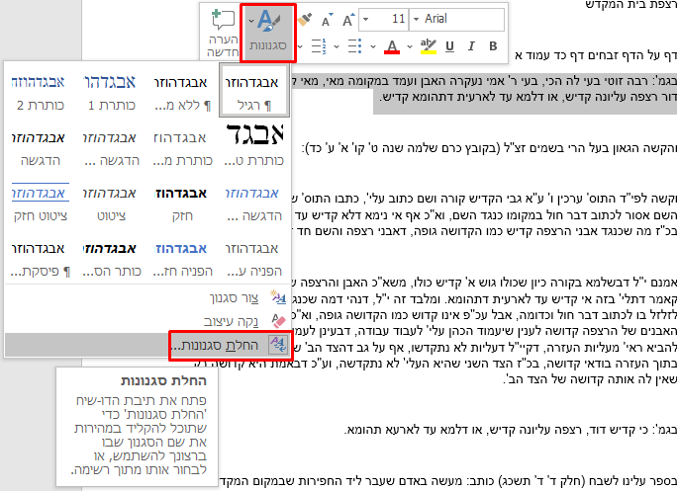Click the נקה עיצוב eraser icon
This screenshot has height=491, width=677.
tap(278, 321)
